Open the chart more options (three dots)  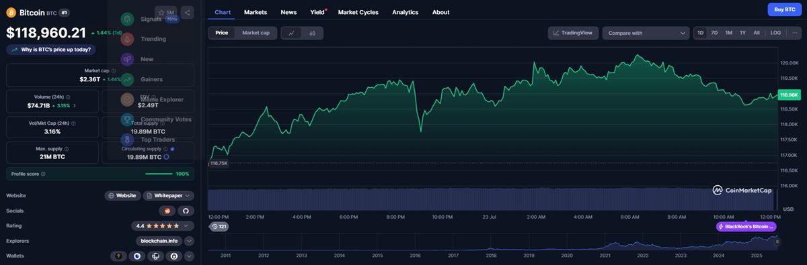tap(794, 33)
